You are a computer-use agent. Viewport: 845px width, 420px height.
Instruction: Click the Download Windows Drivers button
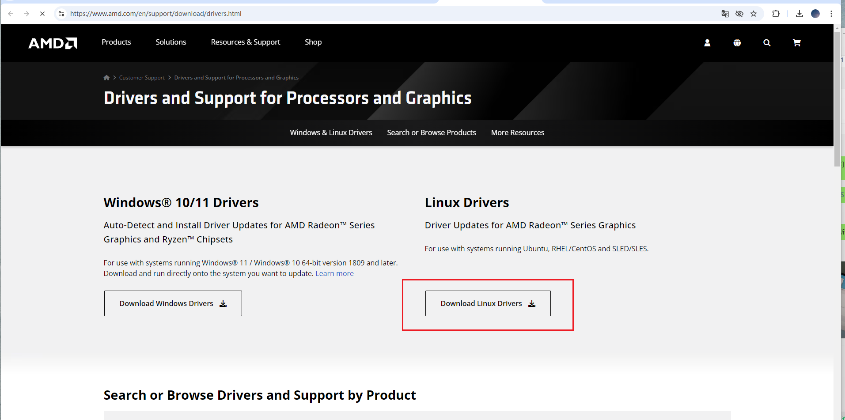point(173,303)
